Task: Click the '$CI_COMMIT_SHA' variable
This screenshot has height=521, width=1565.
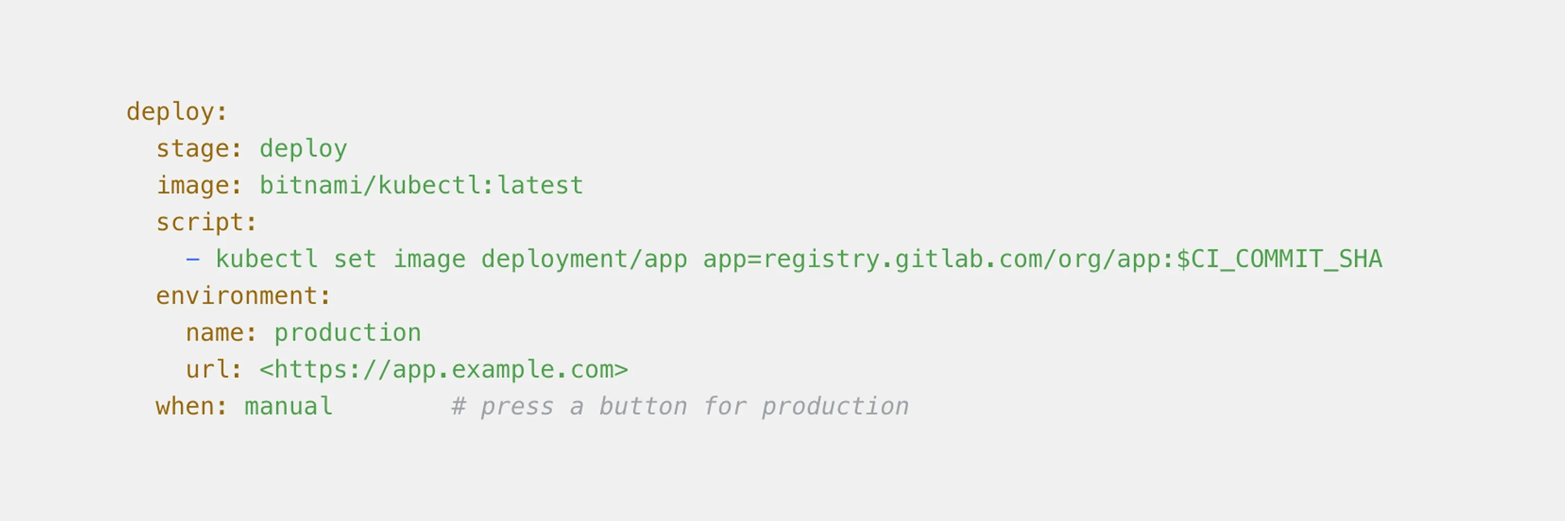Action: coord(1279,259)
